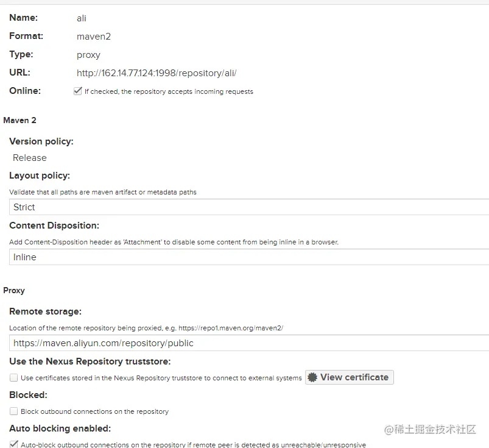
Task: Click the format value maven2
Action: [94, 37]
